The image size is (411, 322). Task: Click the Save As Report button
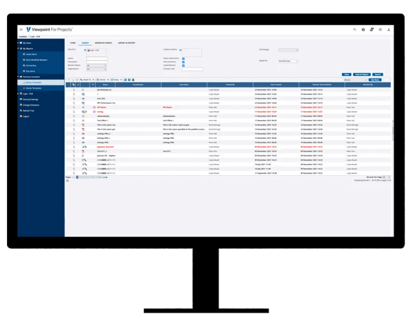point(362,75)
